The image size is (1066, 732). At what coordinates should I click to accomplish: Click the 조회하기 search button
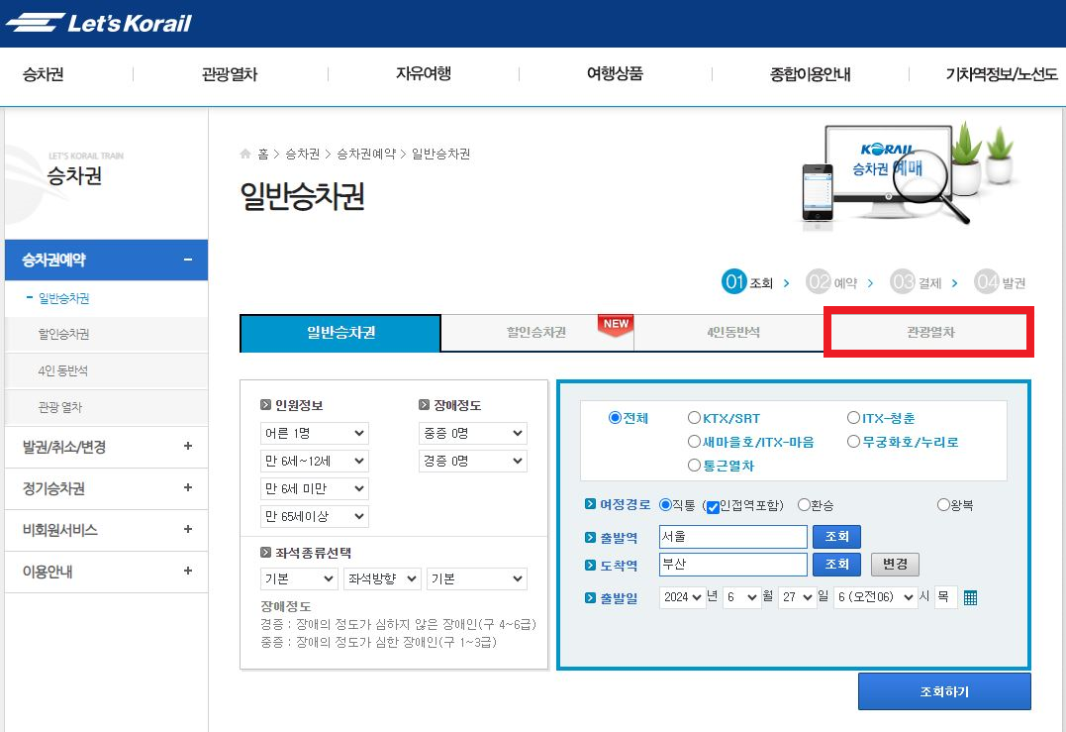tap(943, 690)
